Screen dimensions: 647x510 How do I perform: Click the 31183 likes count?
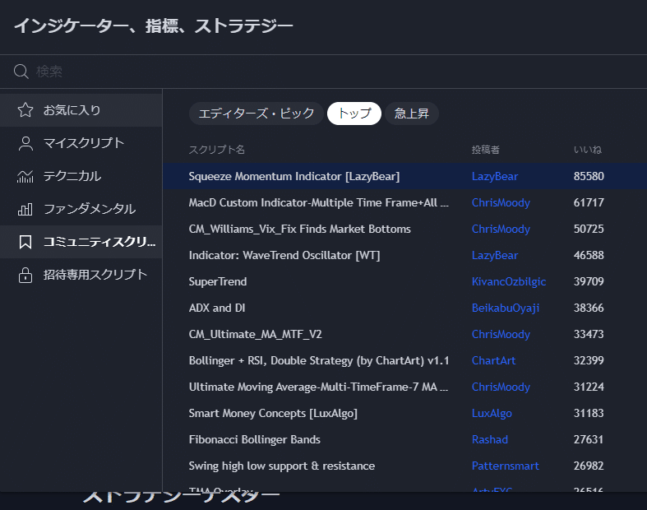click(589, 414)
